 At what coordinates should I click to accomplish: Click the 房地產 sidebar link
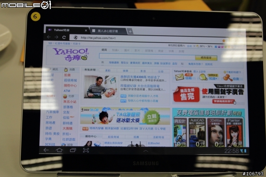51,123
